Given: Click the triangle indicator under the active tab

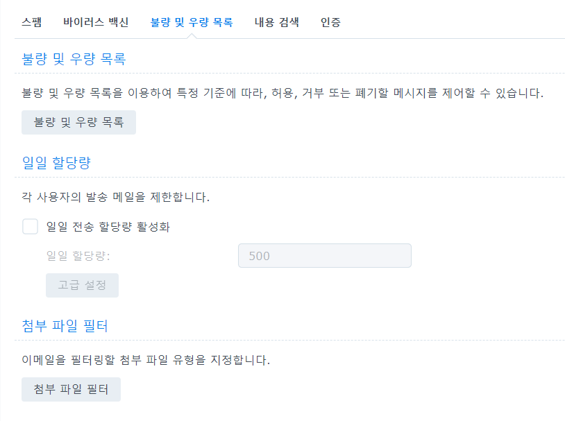Looking at the screenshot, I should (192, 35).
